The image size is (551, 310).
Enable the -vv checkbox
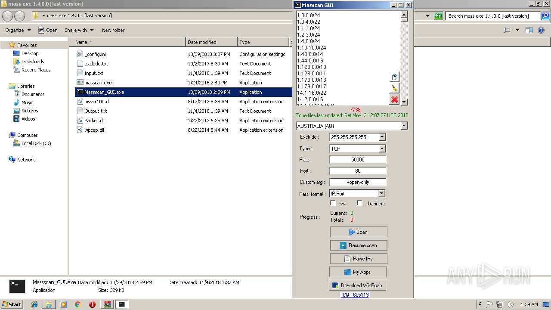[x=333, y=203]
